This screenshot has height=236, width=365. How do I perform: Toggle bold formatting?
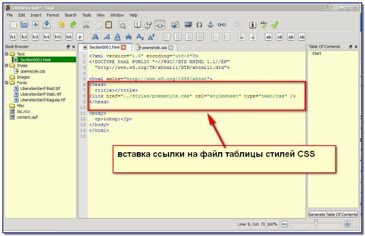coord(95,37)
